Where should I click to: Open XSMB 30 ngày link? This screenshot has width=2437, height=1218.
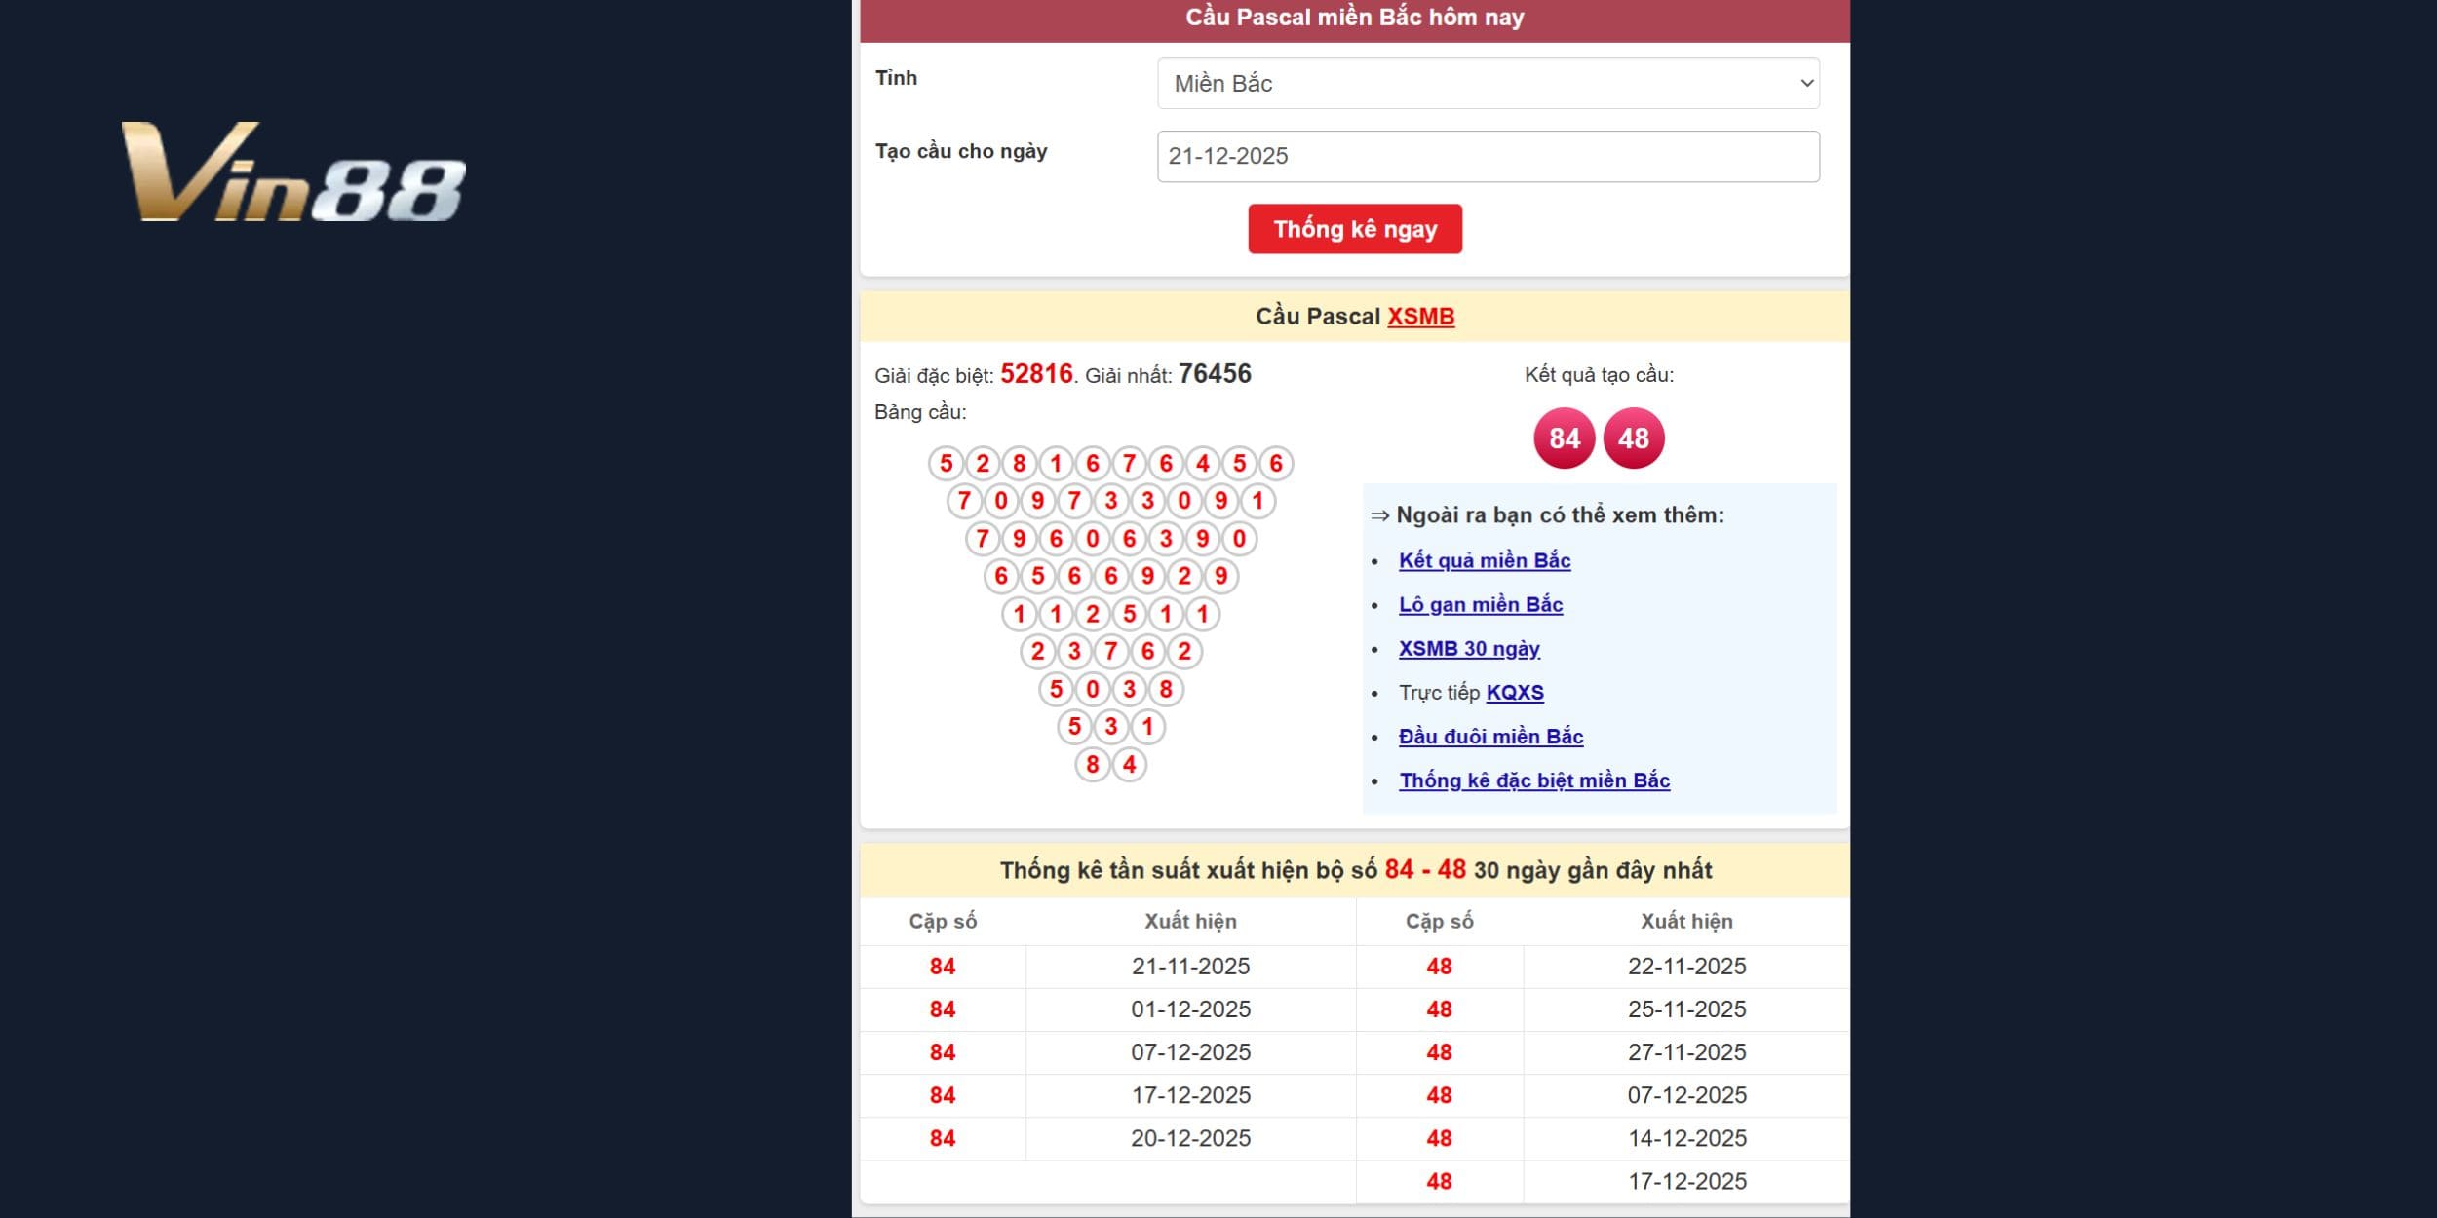1469,649
